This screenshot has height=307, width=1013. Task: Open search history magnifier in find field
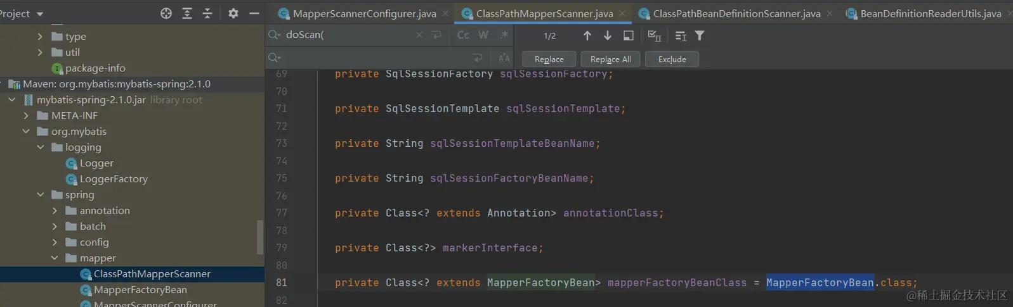point(275,35)
